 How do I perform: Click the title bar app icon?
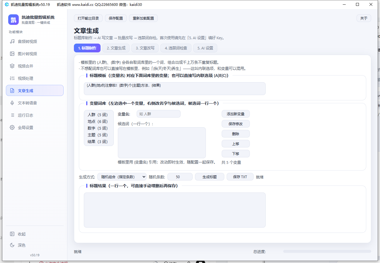(7, 4)
